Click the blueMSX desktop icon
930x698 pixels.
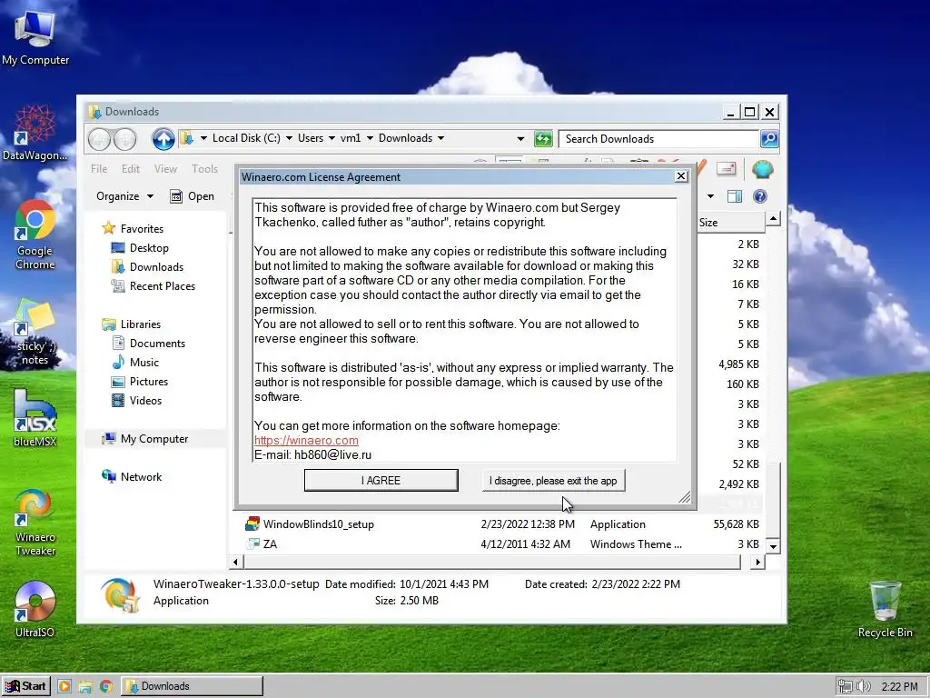35,418
